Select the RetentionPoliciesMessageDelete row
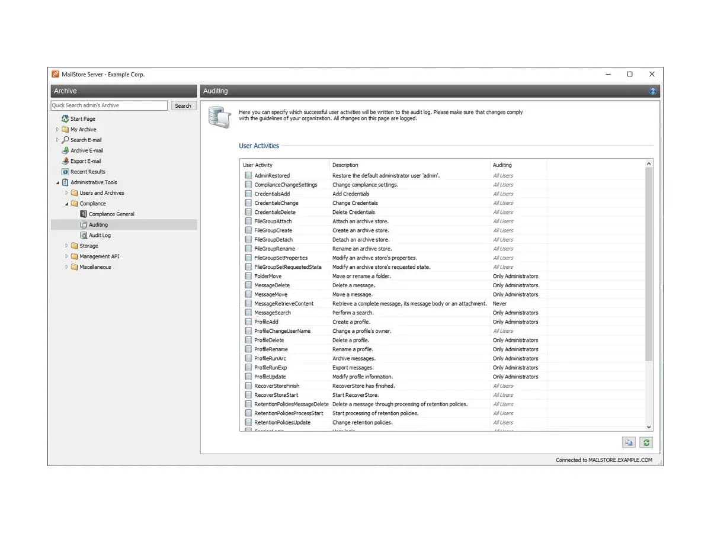Viewport: 711px width, 533px height. pyautogui.click(x=443, y=404)
